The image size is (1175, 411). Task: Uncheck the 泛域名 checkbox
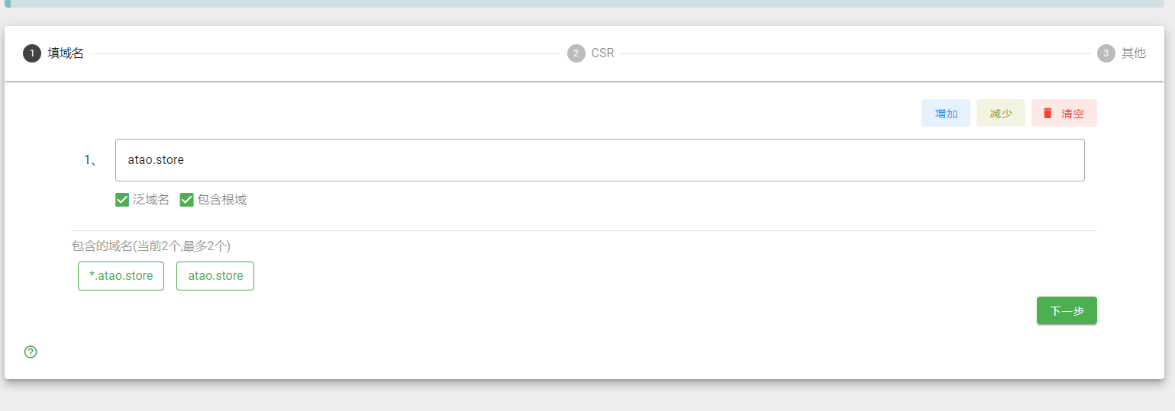tap(122, 200)
